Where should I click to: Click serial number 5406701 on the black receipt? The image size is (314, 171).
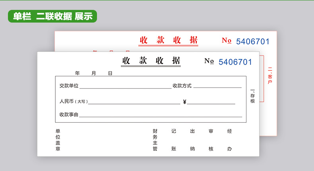(x=235, y=62)
